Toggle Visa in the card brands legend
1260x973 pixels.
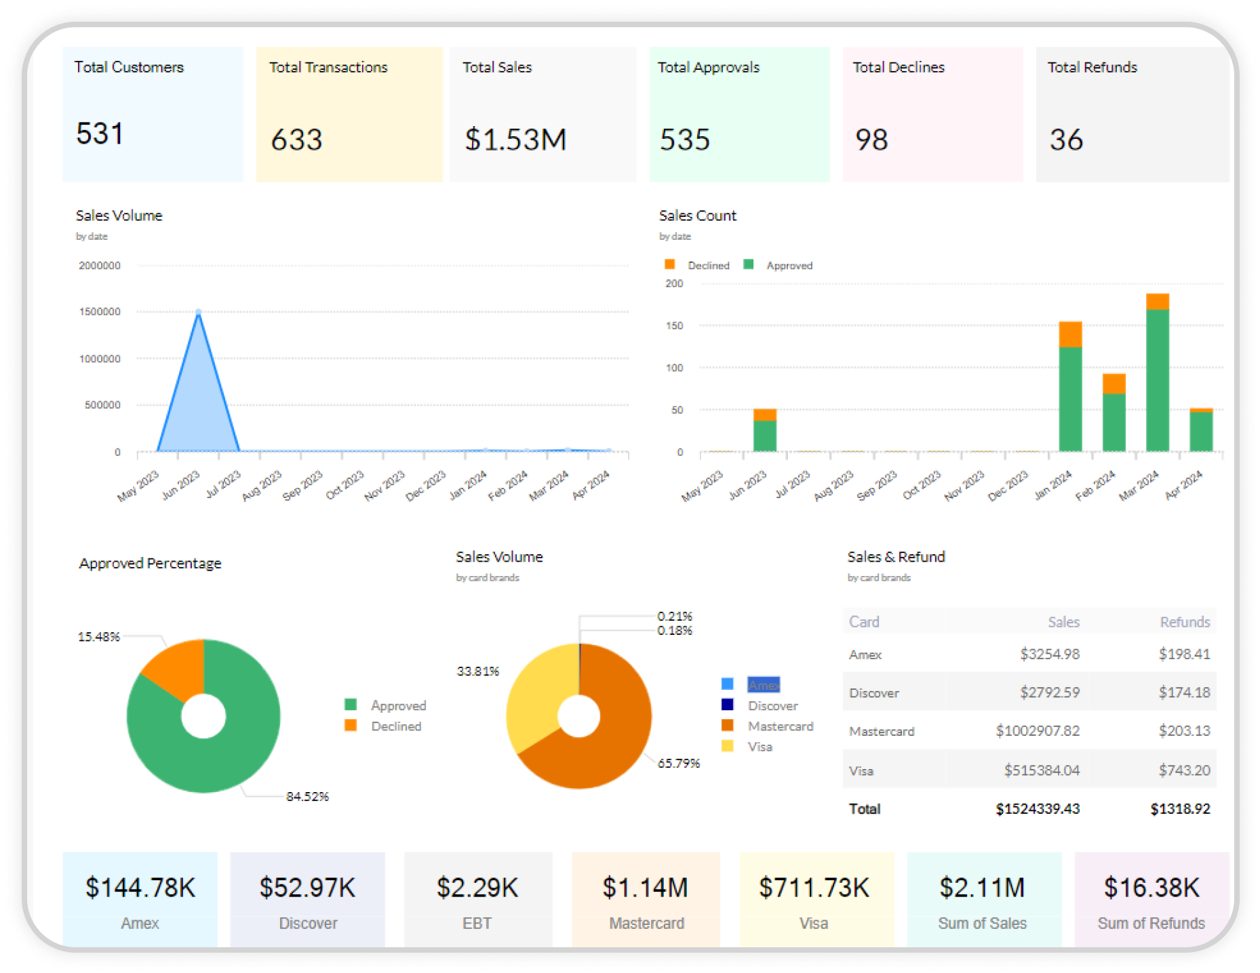(x=747, y=746)
